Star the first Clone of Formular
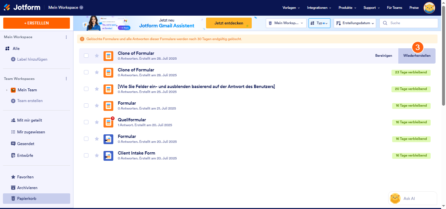Screen dimensions: 446x209 pyautogui.click(x=97, y=56)
